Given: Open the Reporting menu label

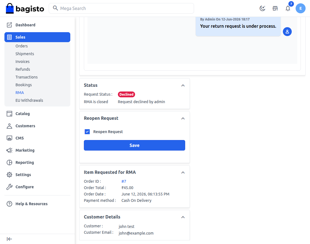Looking at the screenshot, I should pos(25,162).
